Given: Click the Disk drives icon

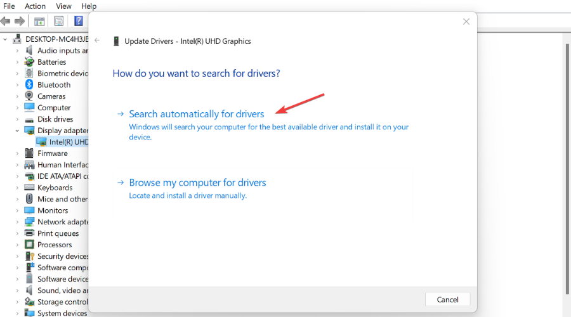Looking at the screenshot, I should [x=29, y=120].
